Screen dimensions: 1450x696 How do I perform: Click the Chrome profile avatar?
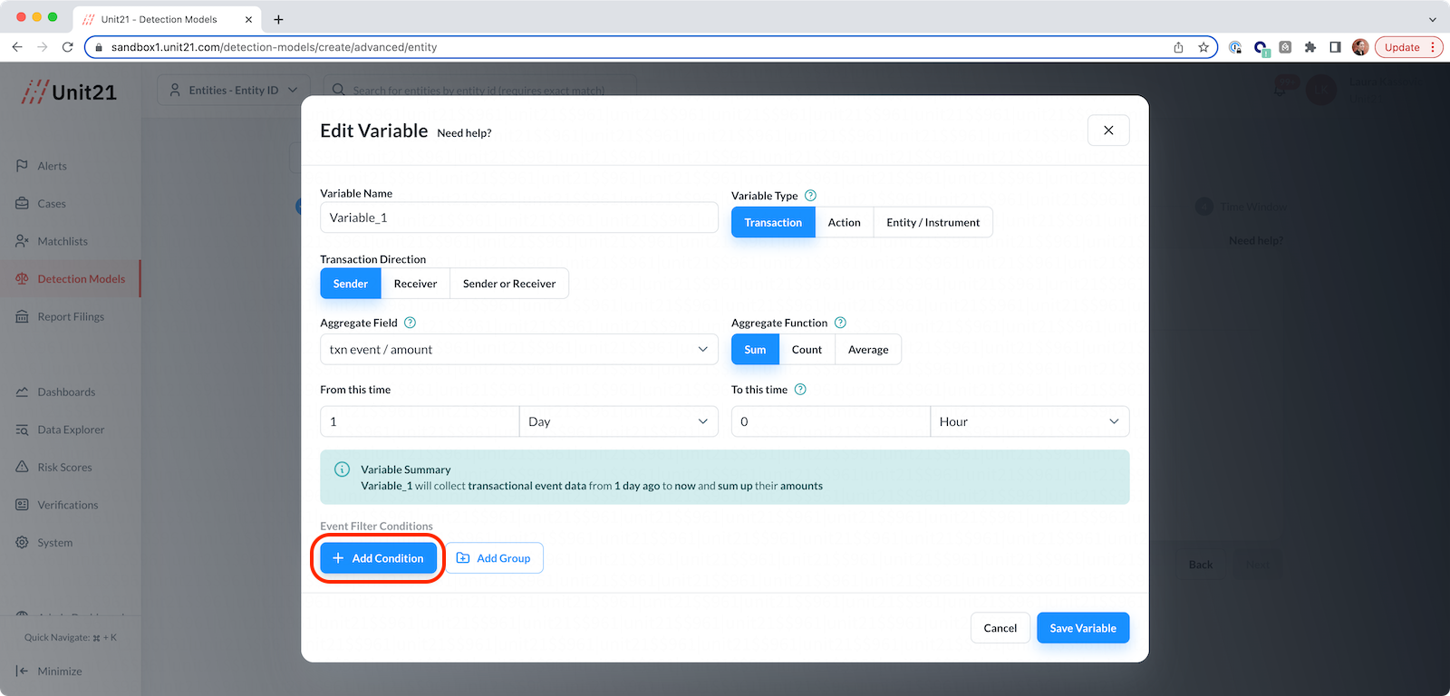(x=1360, y=47)
